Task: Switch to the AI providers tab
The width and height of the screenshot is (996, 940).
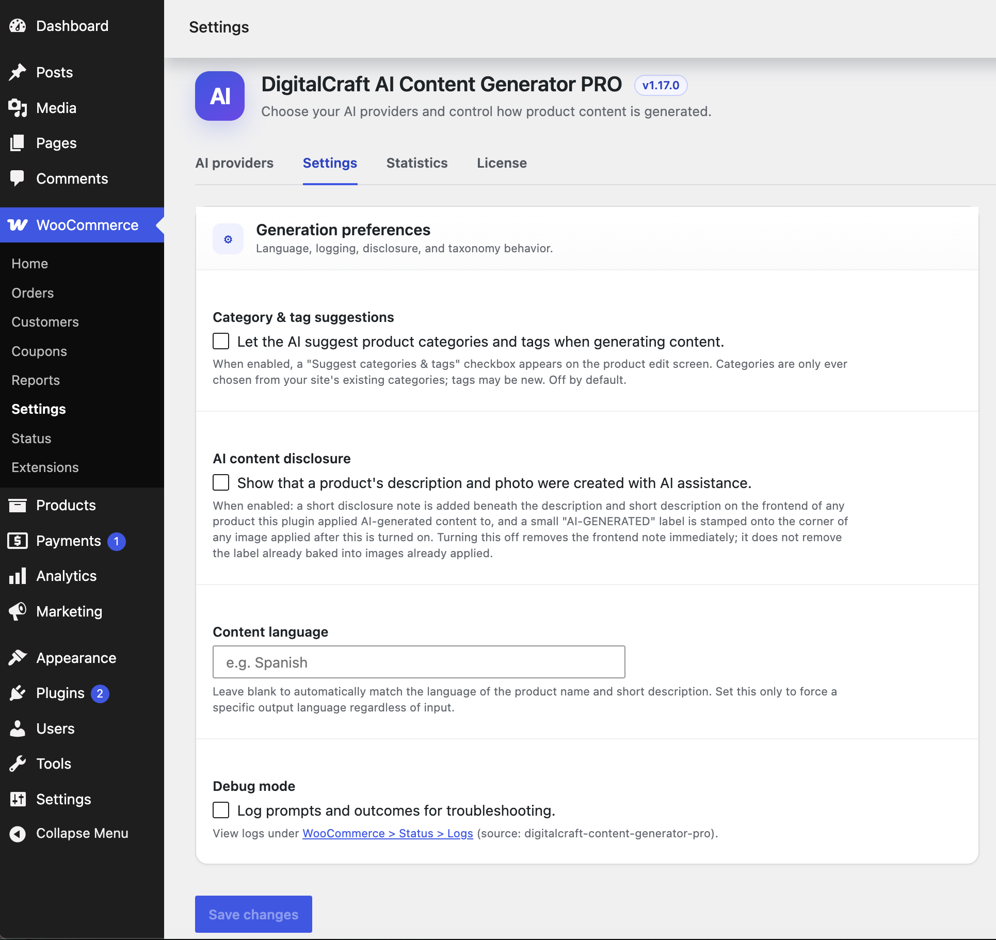Action: [x=234, y=163]
